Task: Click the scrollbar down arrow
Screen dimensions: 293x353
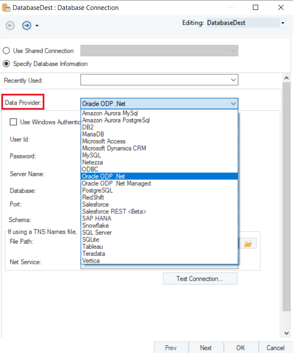Action: pos(285,333)
